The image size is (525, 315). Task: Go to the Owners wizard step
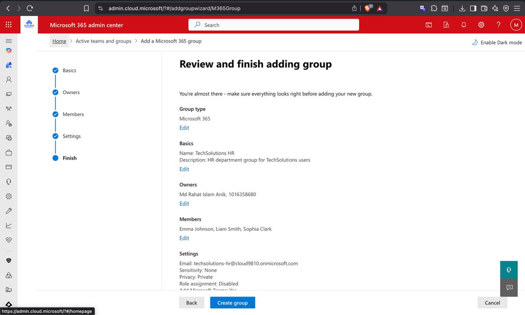(71, 92)
